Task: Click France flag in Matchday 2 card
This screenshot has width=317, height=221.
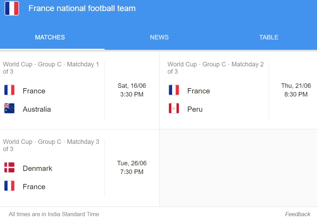Action: 174,90
